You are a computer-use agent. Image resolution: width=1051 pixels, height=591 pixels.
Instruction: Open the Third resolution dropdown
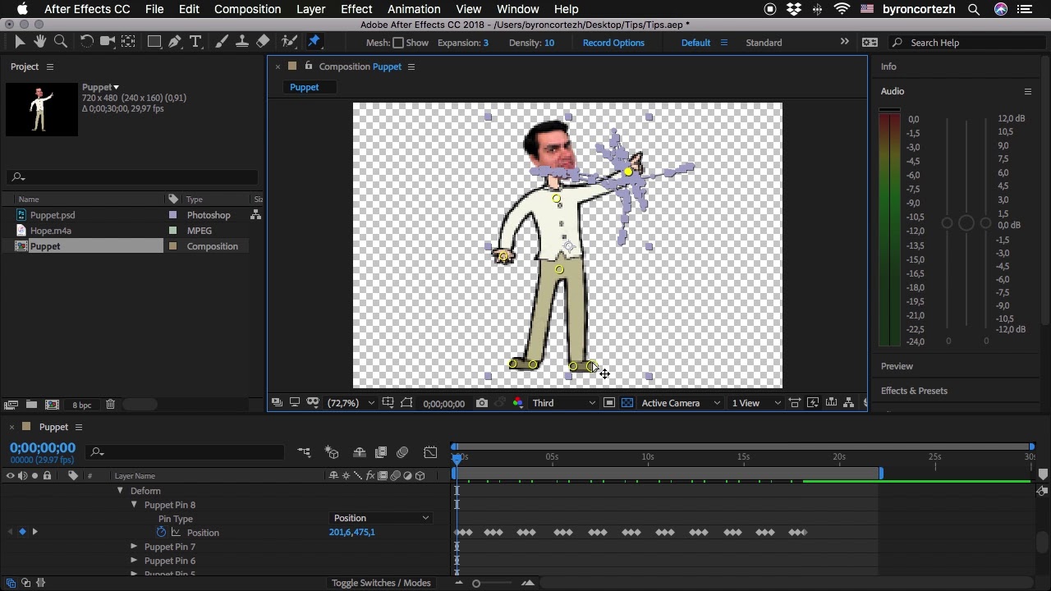click(563, 403)
